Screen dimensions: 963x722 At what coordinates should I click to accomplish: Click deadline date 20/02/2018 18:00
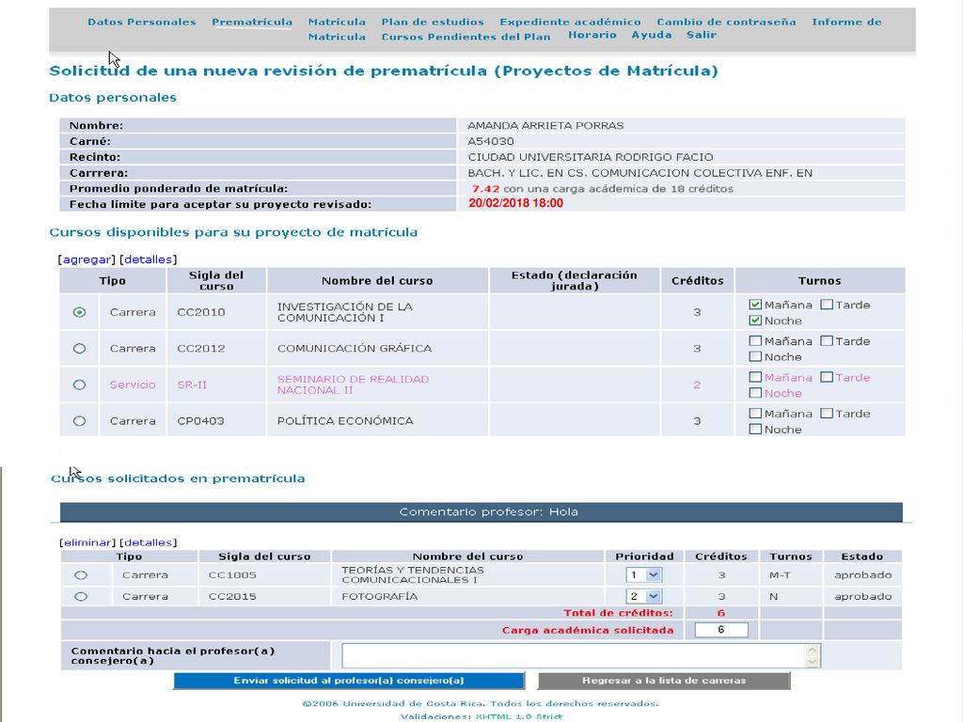point(516,203)
